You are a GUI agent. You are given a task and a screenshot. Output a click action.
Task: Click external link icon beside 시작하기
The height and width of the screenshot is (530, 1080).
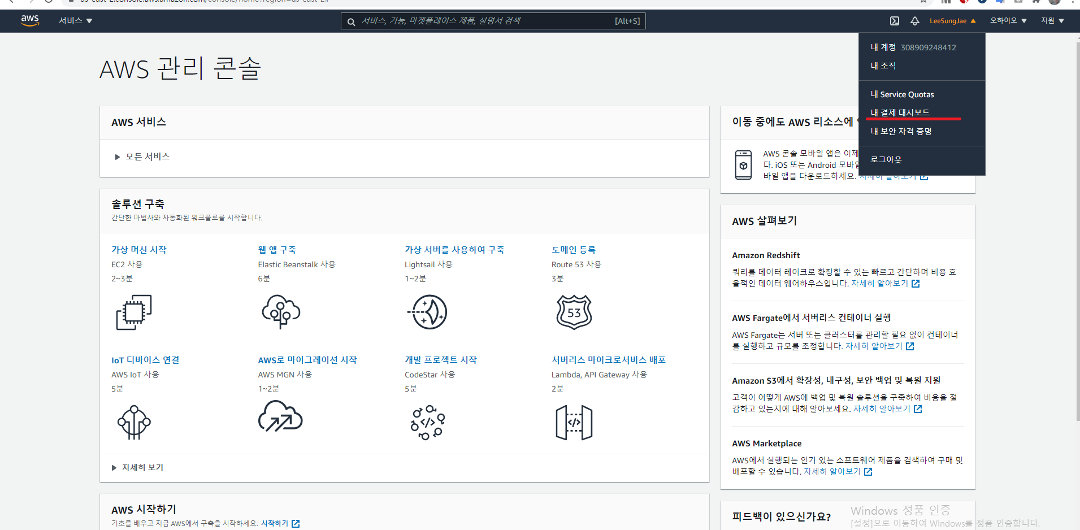pyautogui.click(x=296, y=524)
